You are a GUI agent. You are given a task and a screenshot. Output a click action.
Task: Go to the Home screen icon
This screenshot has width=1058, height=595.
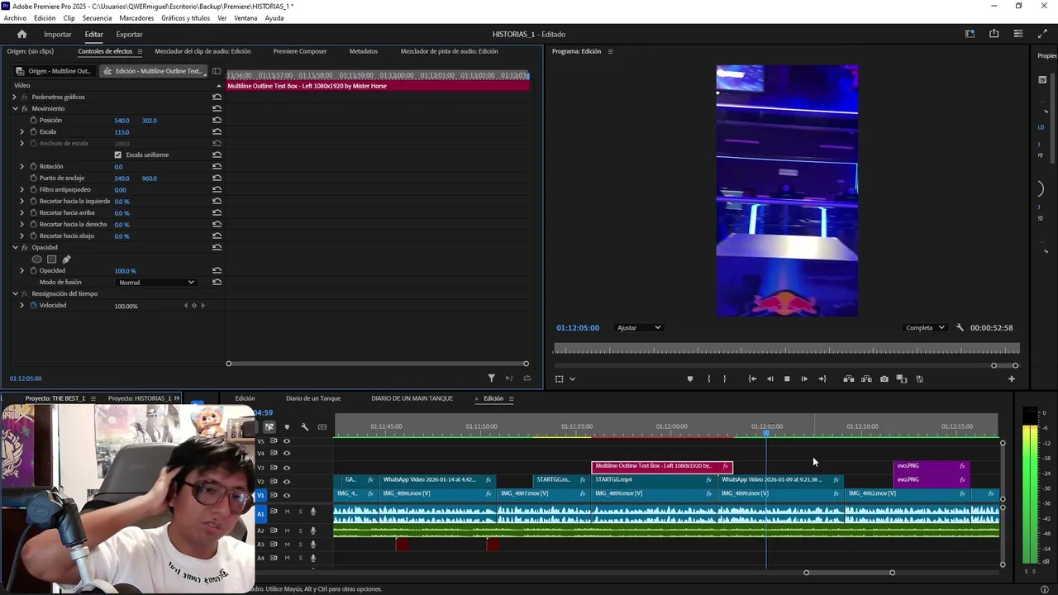pyautogui.click(x=21, y=34)
